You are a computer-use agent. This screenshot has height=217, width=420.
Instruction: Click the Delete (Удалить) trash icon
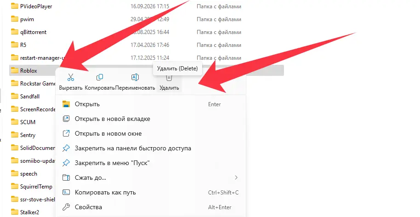(169, 78)
